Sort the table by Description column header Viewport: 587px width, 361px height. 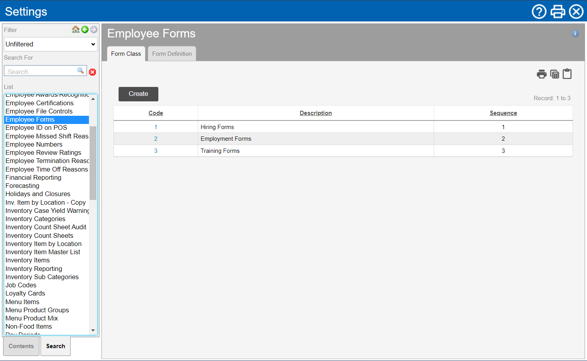(316, 113)
